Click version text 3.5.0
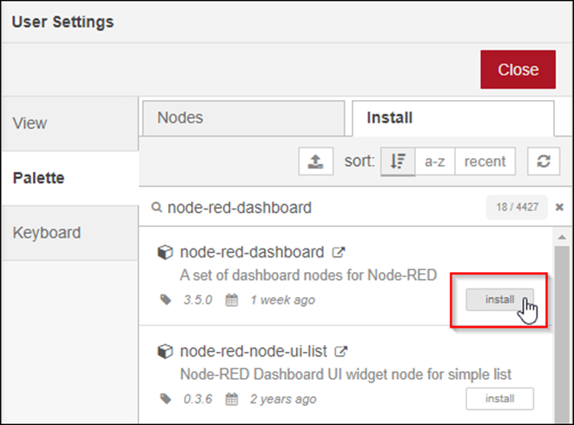This screenshot has height=425, width=574. click(198, 300)
